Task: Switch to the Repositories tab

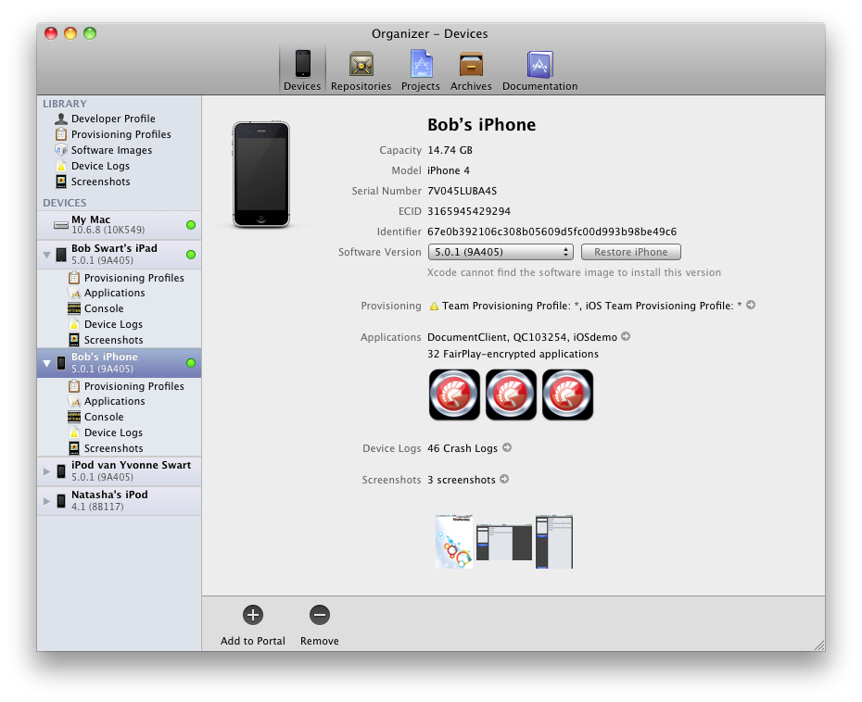Action: coord(361,69)
